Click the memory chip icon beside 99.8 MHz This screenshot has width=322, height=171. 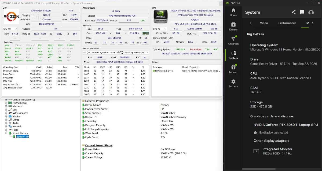coord(145,33)
